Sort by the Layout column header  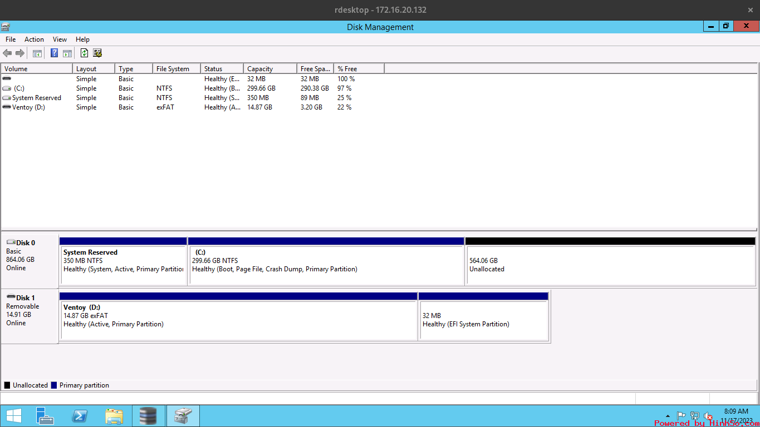click(x=94, y=69)
